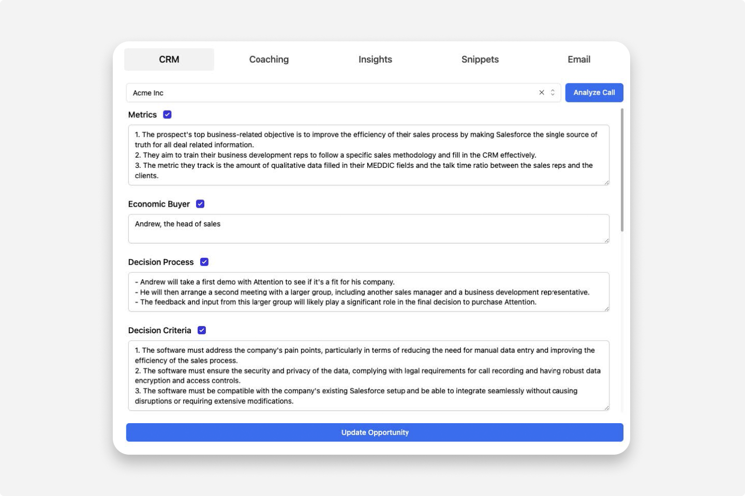The height and width of the screenshot is (496, 745).
Task: Focus the Economic Buyer text field
Action: point(368,229)
